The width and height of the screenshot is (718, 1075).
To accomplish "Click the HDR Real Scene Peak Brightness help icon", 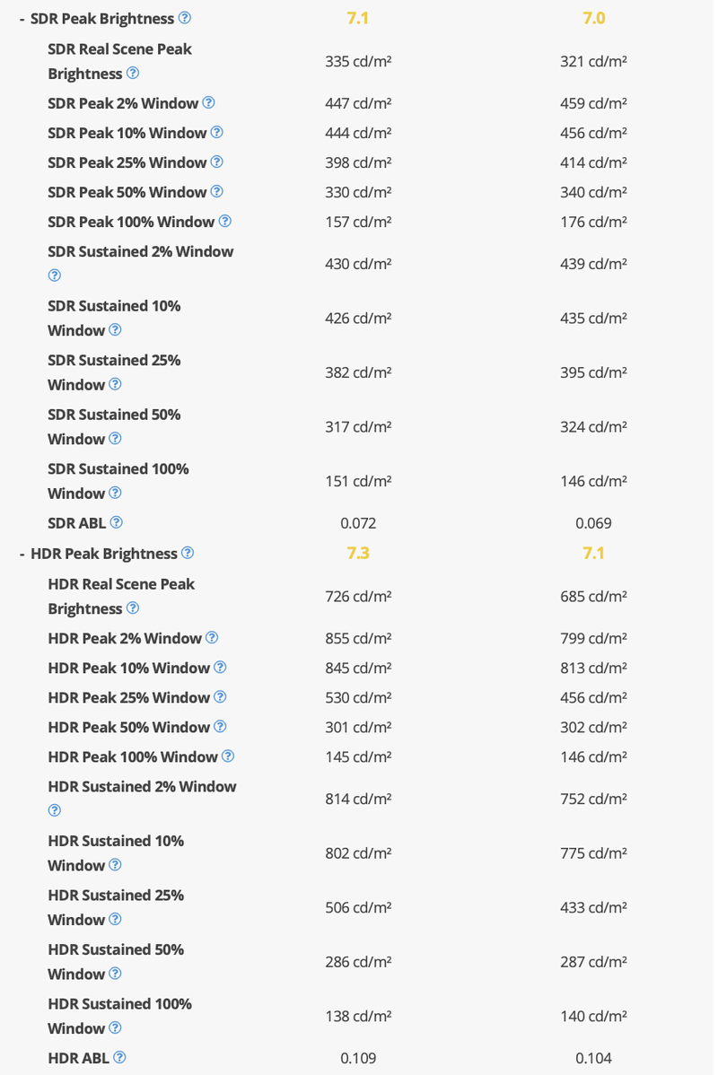I will (134, 608).
